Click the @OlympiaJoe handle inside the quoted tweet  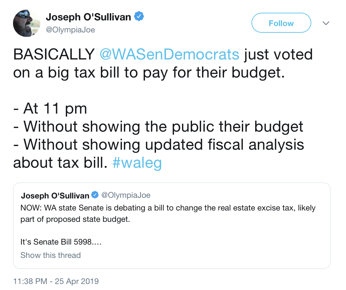tap(126, 195)
